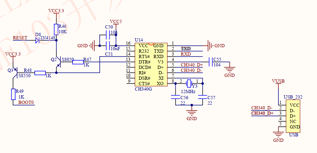Select the C57 designator label
317x153 pixels.
click(x=211, y=98)
